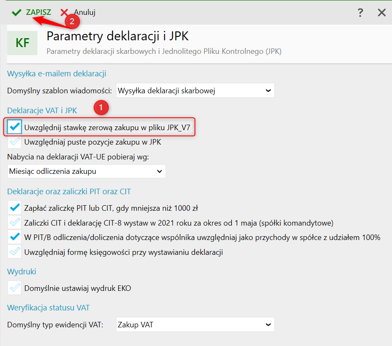Click the Parametry deklaracji i JPK title
This screenshot has width=392, height=346.
pos(118,36)
